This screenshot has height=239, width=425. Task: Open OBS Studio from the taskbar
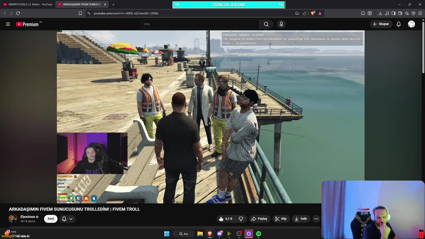tap(239, 234)
